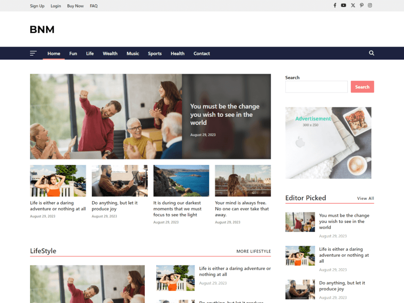Open thumbnail of woman overlooking city
Screen dimensions: 404x303
click(x=243, y=181)
